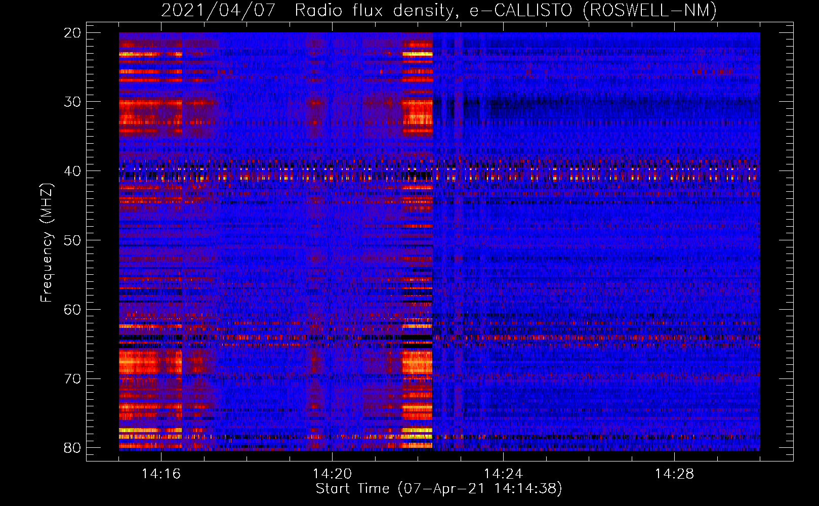Click the plot title '2021/04/07 Radio flux density'
Screen dimensions: 819x506
tap(310, 11)
